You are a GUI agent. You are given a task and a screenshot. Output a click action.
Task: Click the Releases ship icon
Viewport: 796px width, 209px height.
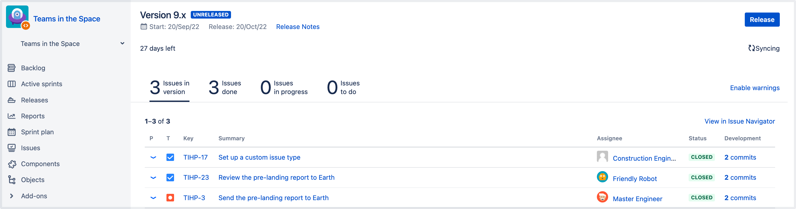click(11, 100)
